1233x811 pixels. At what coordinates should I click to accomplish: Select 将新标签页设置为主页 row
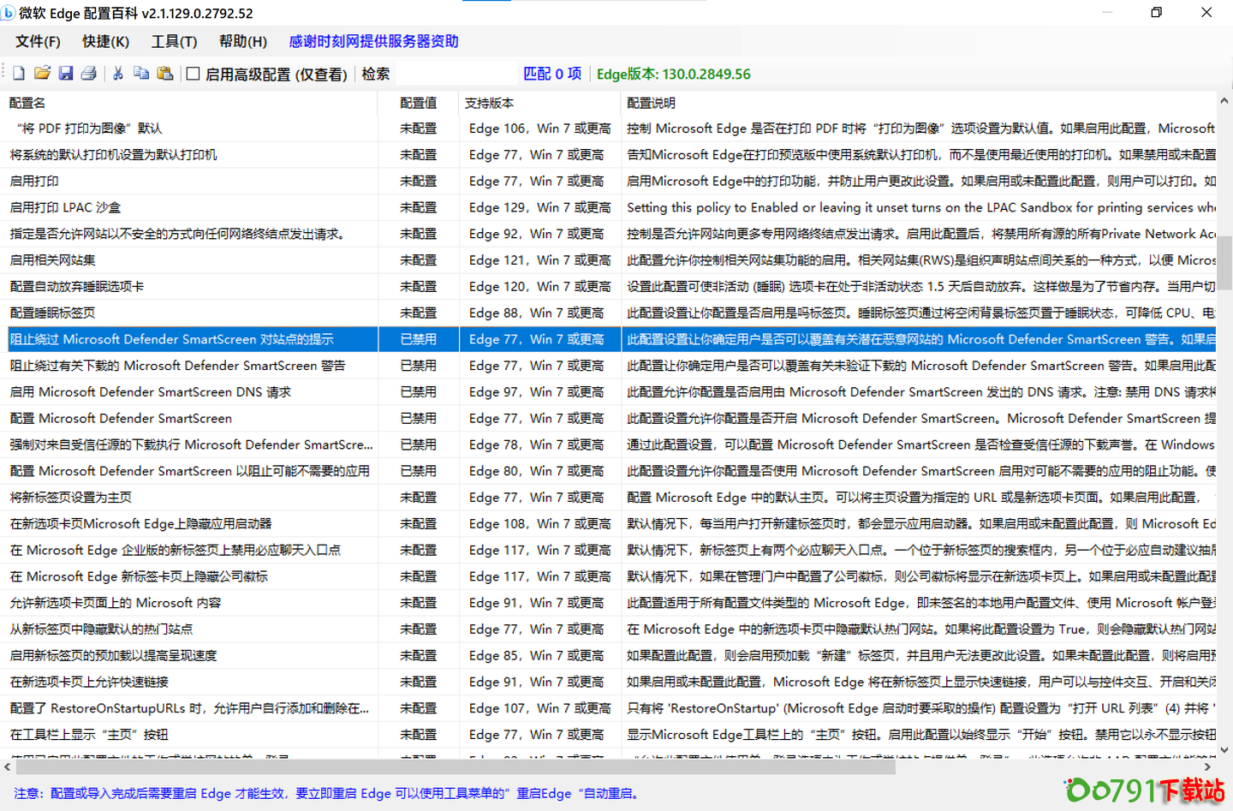tap(608, 498)
